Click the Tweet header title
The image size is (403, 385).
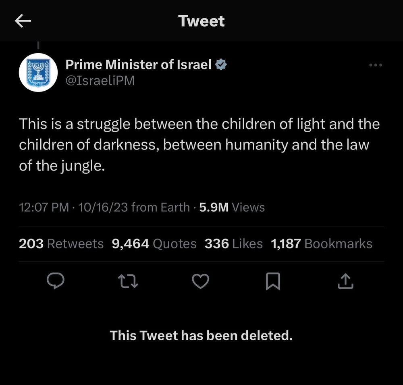coord(201,21)
